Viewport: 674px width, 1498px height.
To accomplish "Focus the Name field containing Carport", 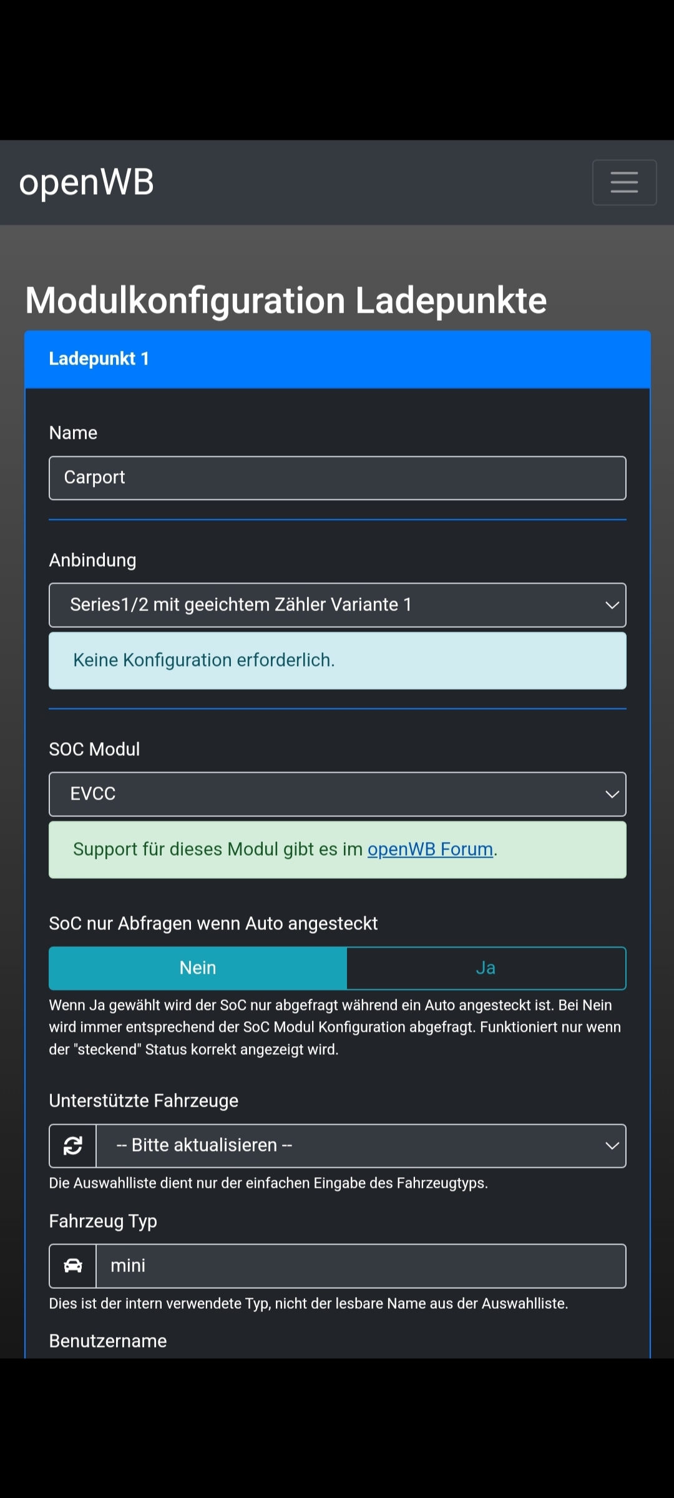I will coord(337,478).
